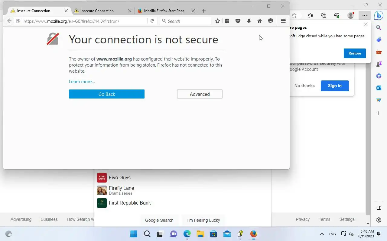Open Edge sidebar search icon
387x241 pixels.
[x=379, y=28]
